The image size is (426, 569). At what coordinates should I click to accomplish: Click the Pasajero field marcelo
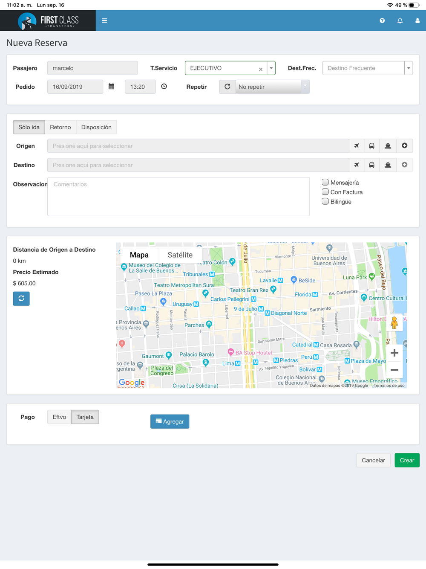point(92,68)
